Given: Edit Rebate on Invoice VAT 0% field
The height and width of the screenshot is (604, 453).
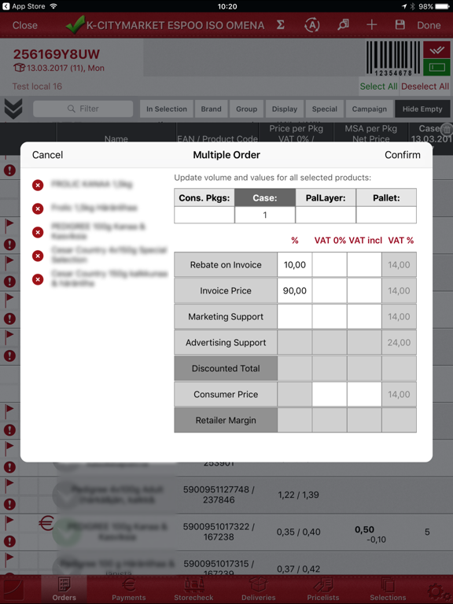Looking at the screenshot, I should (330, 264).
